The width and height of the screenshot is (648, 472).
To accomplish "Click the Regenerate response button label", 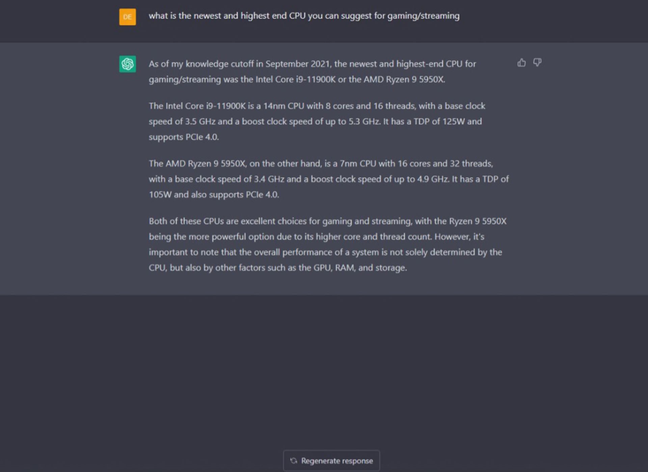I will pos(337,461).
